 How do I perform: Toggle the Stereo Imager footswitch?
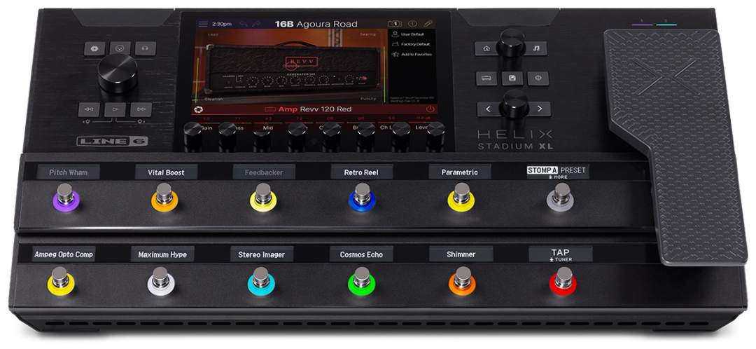pos(261,282)
